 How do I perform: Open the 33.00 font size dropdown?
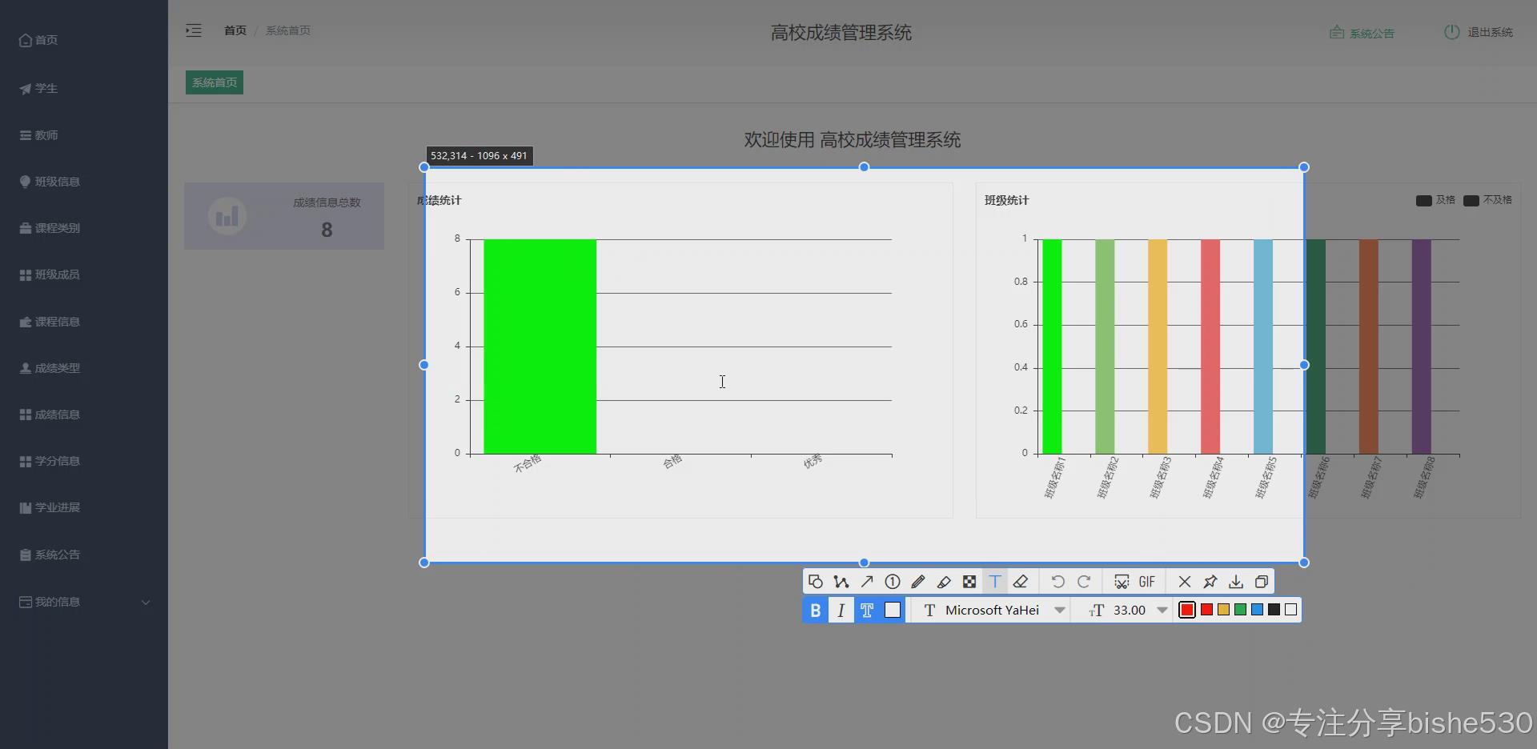pos(1128,610)
